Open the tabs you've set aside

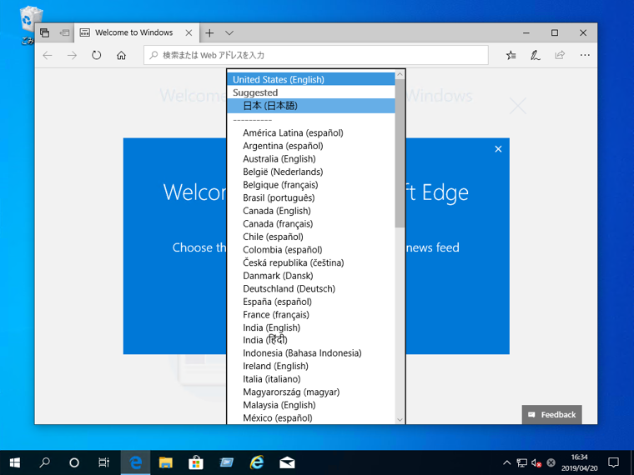coord(45,32)
